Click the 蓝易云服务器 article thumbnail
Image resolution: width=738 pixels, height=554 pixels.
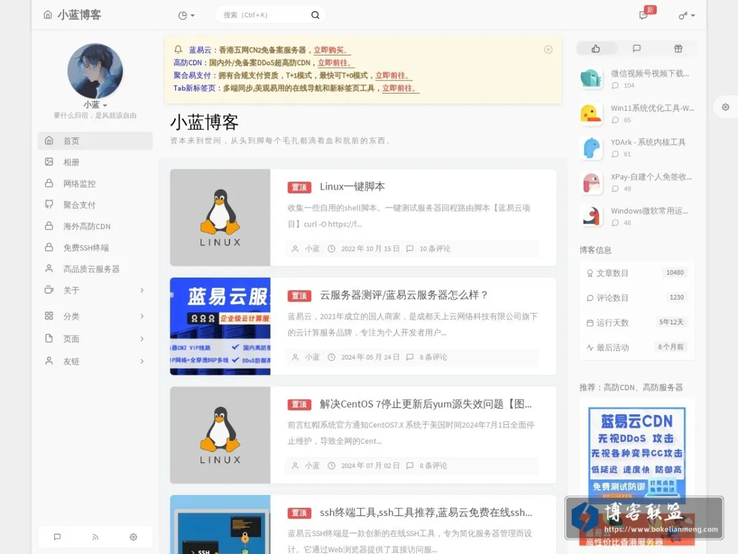tap(220, 326)
